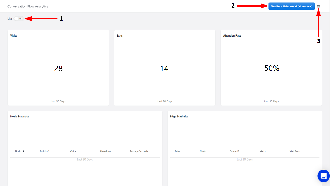Sort by the Visit Rate column
The width and height of the screenshot is (330, 186).
point(294,151)
